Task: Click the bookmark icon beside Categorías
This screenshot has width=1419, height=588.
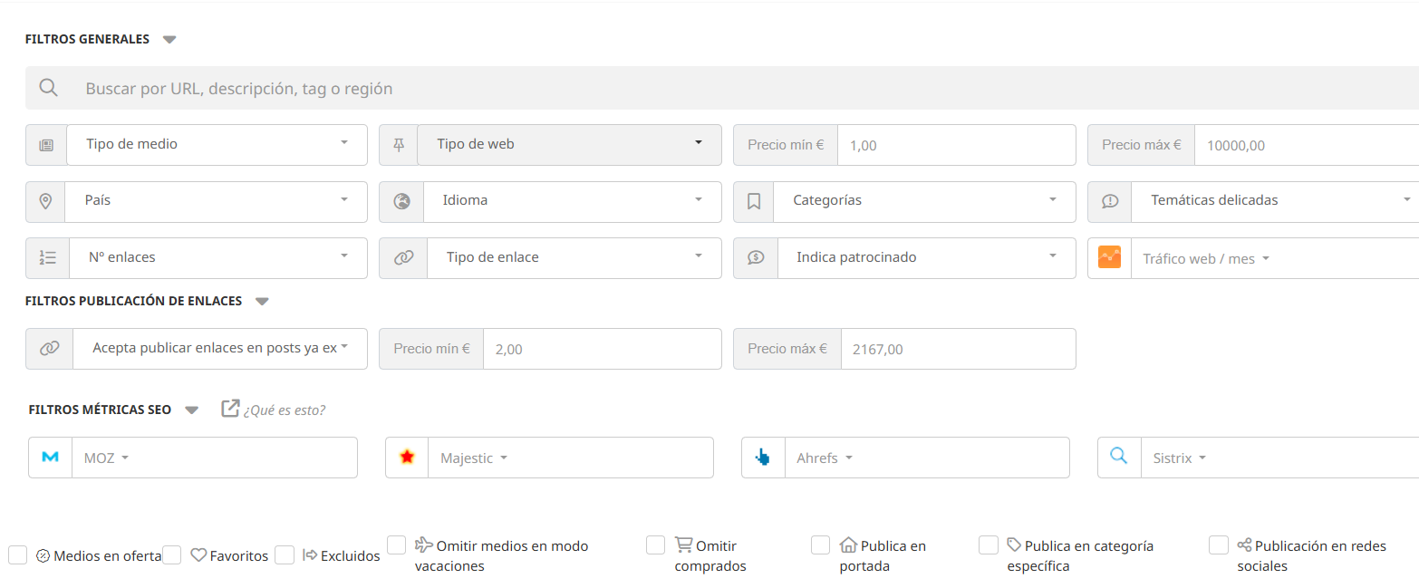Action: (753, 201)
